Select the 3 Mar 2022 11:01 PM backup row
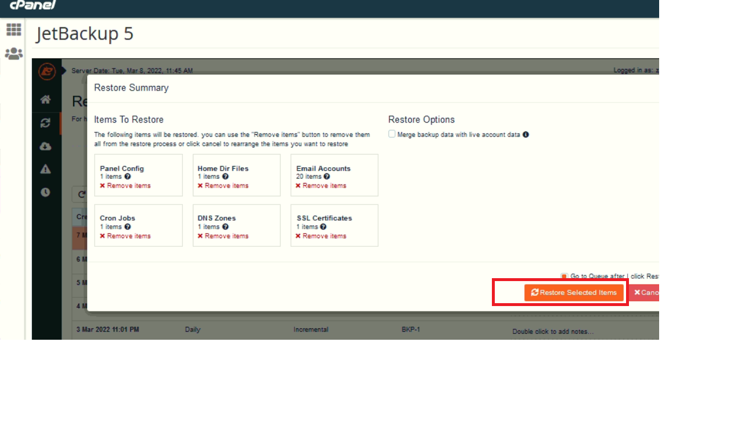 point(366,330)
